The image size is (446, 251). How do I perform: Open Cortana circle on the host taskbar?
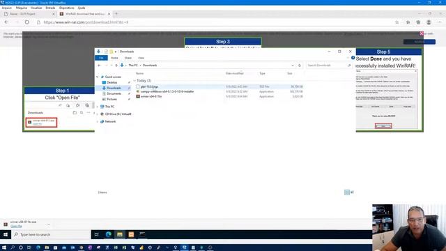tap(21, 248)
